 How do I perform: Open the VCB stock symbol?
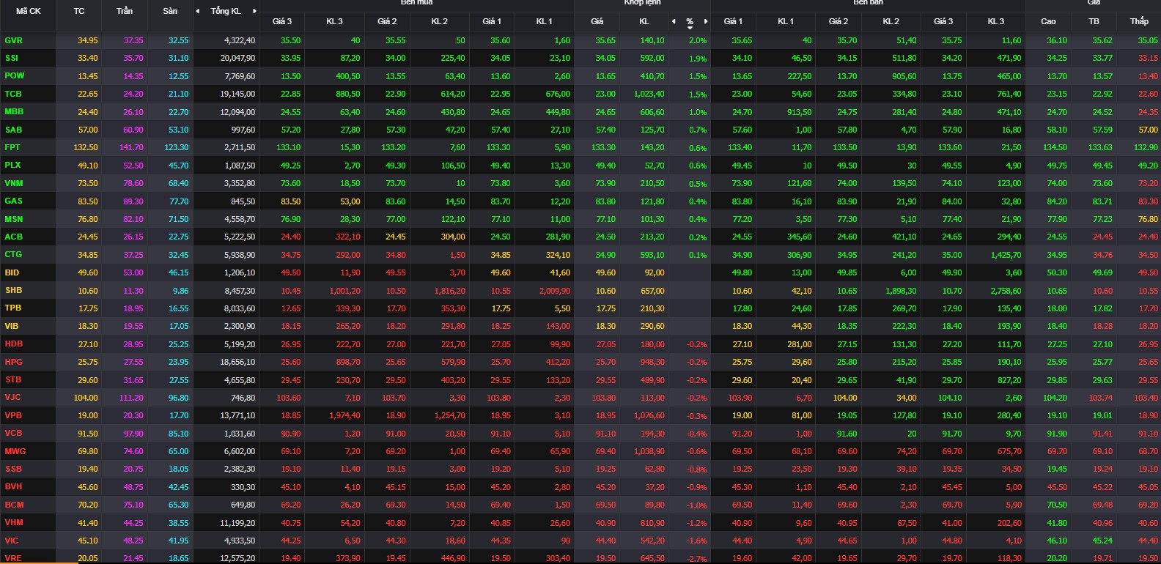point(13,433)
